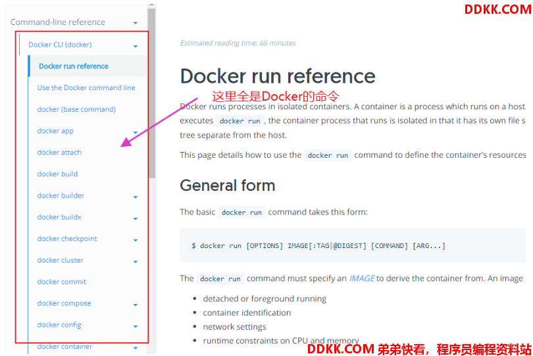
Task: Click the sidebar vertical scrollbar thumb
Action: click(x=152, y=92)
